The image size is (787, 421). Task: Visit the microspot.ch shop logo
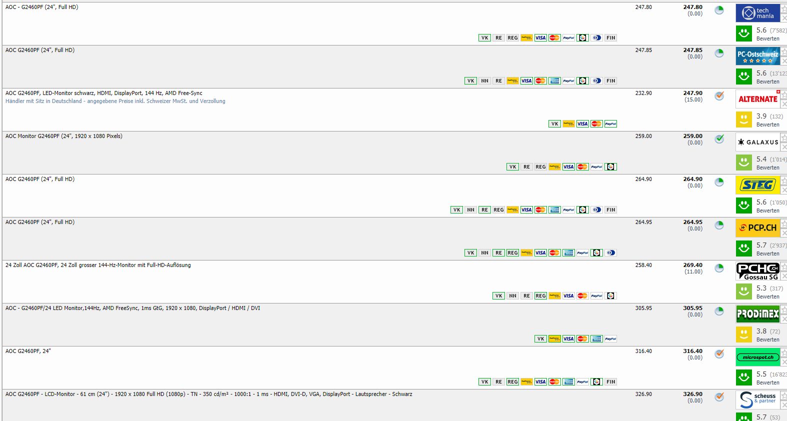point(757,357)
